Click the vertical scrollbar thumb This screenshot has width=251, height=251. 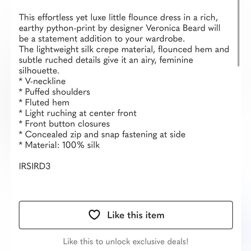[x=238, y=33]
